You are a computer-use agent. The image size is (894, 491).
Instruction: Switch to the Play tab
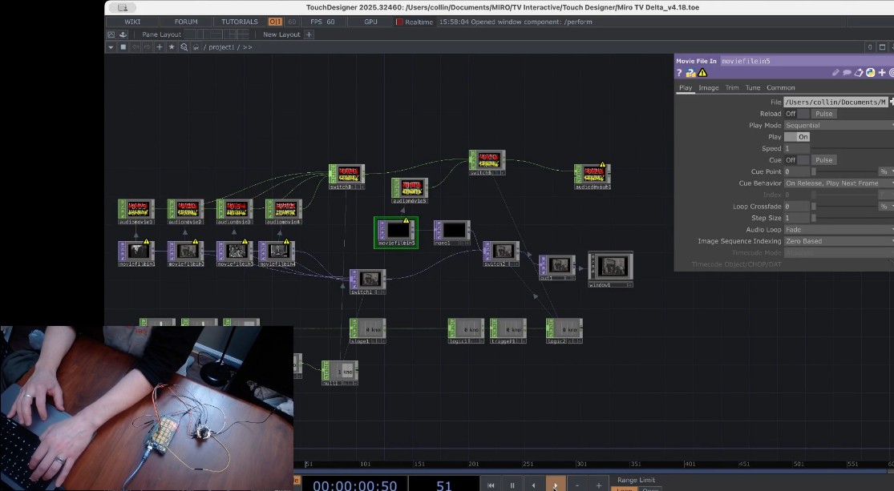686,88
